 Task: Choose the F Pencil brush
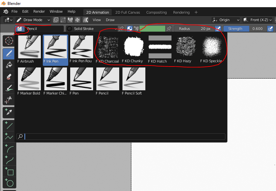click(x=108, y=82)
